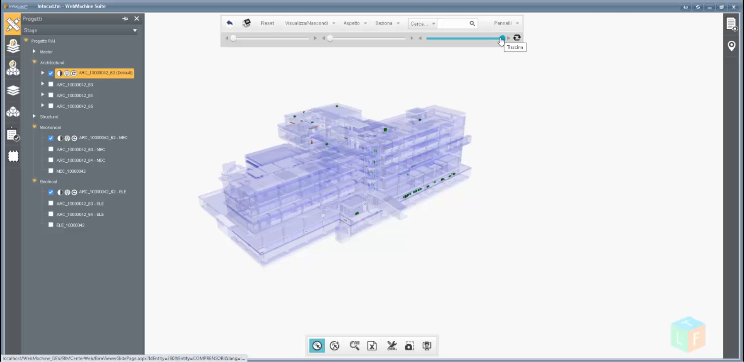Open the 'Find All' search tool
744x362 pixels.
pos(354,346)
